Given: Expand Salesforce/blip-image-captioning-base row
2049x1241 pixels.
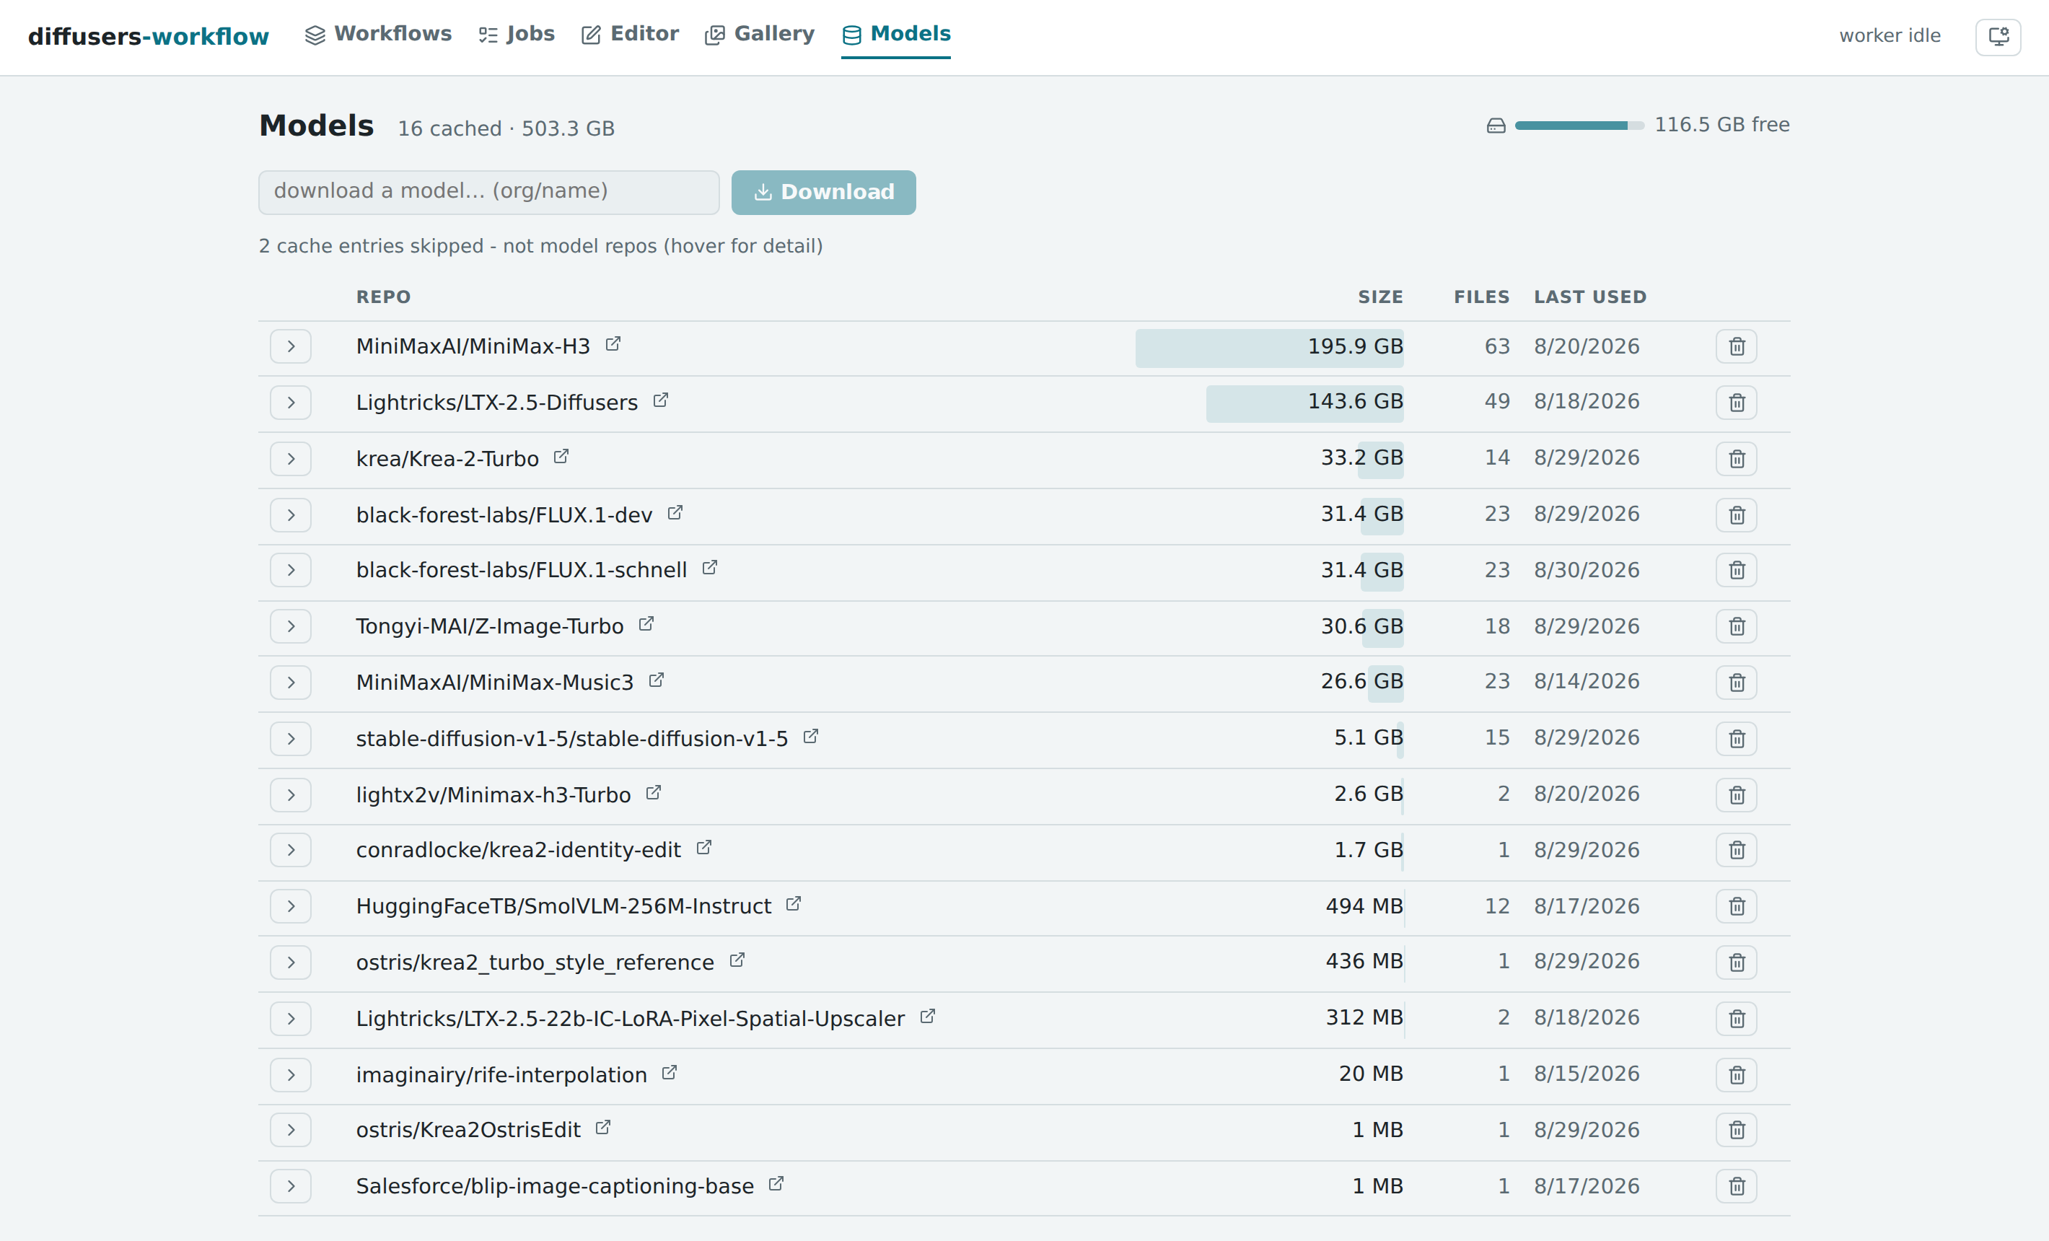Looking at the screenshot, I should tap(290, 1186).
